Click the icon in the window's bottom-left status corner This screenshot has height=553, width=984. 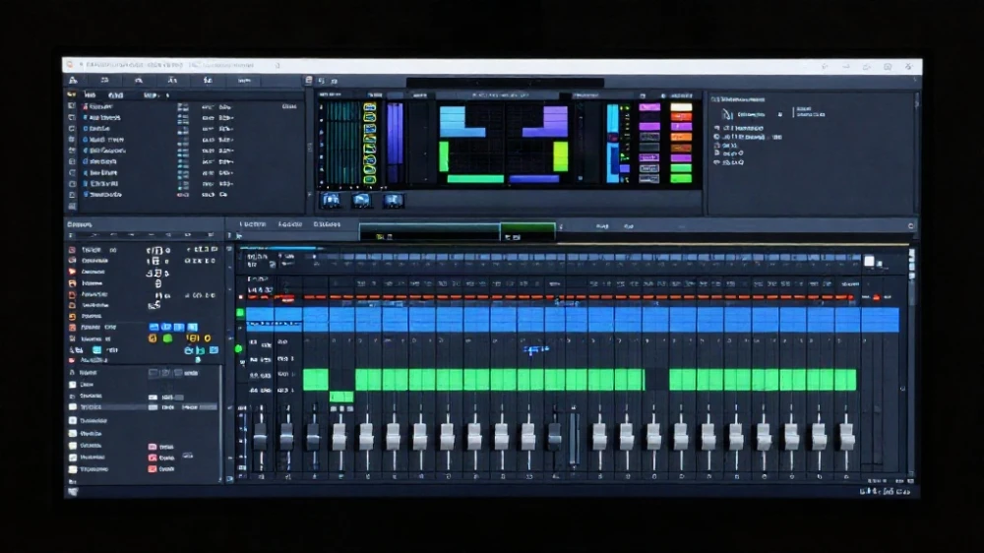(73, 491)
